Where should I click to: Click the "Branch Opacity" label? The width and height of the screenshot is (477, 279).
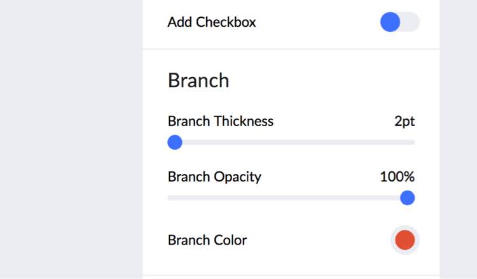point(214,176)
